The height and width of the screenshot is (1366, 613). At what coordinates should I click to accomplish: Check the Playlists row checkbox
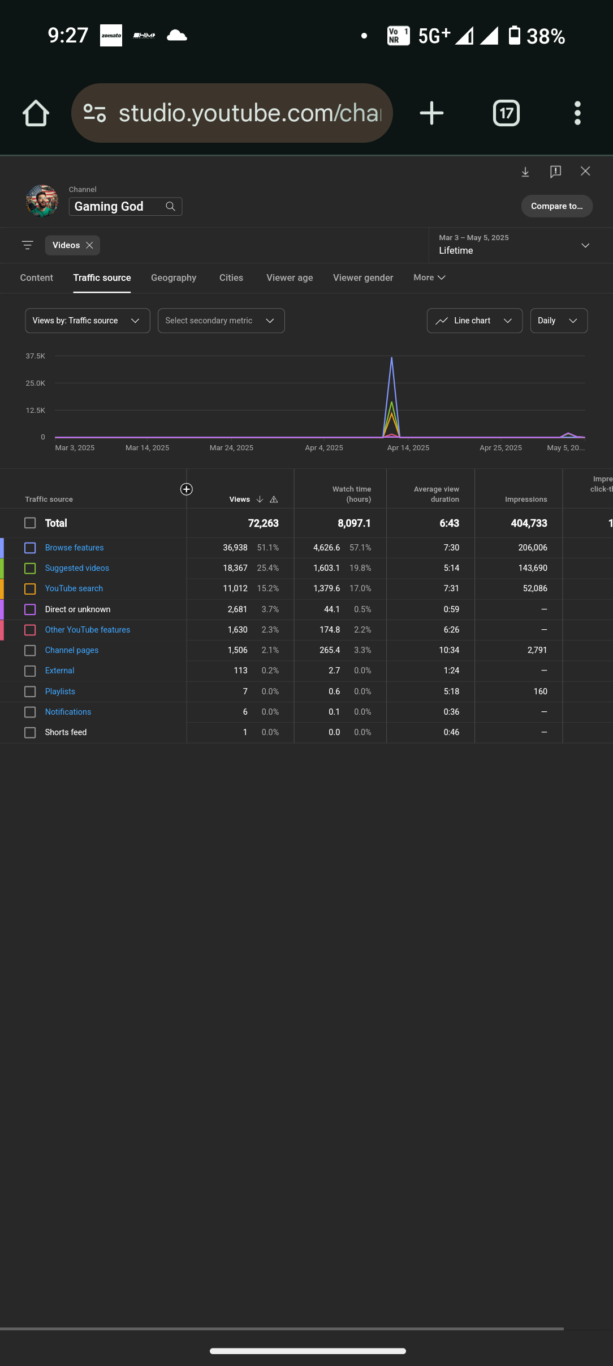click(x=30, y=691)
